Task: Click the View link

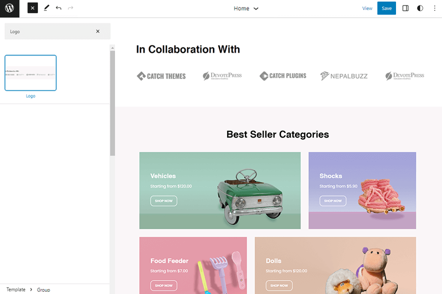Action: point(367,8)
